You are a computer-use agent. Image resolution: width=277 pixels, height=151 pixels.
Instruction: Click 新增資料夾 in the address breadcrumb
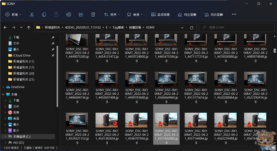(52, 27)
